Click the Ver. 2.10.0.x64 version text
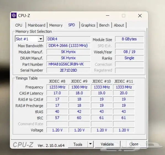This screenshot has height=155, width=165. pyautogui.click(x=51, y=145)
